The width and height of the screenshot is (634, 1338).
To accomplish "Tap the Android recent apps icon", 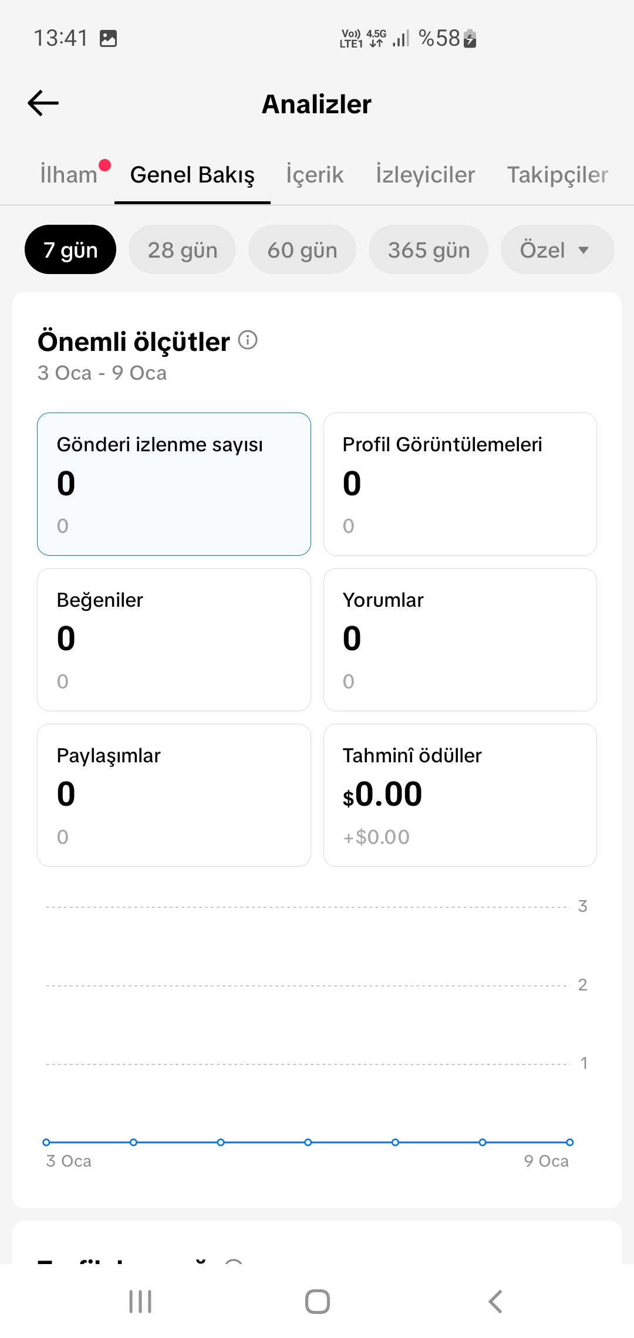I will coord(140,1301).
